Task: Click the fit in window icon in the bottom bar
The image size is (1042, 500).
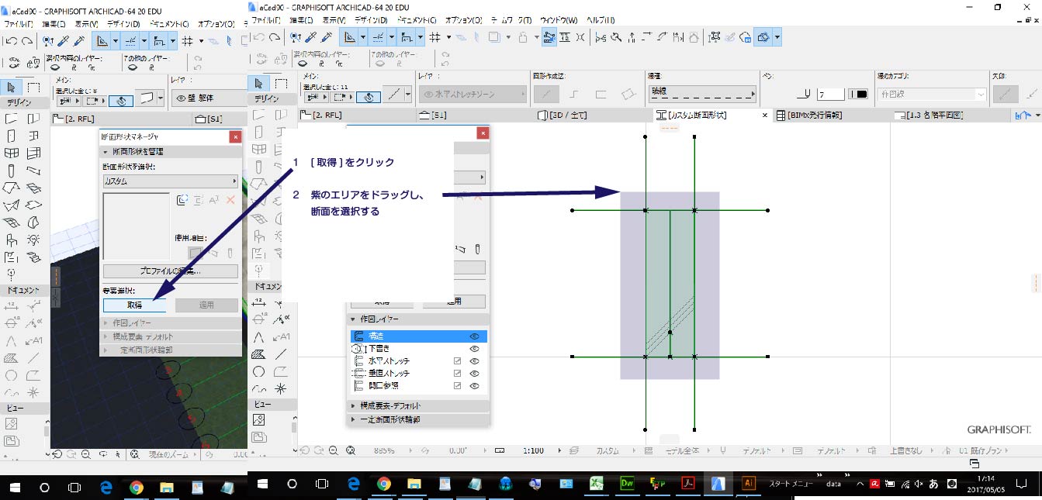Action: [351, 450]
